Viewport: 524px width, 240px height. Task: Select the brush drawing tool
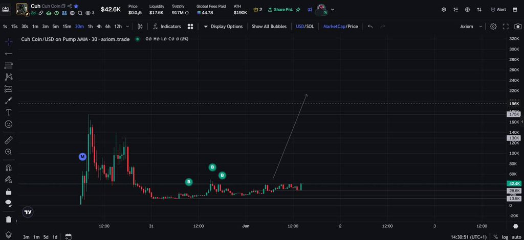[x=9, y=100]
